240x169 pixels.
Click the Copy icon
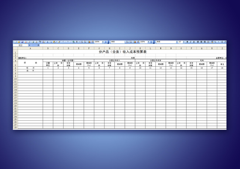point(51,42)
